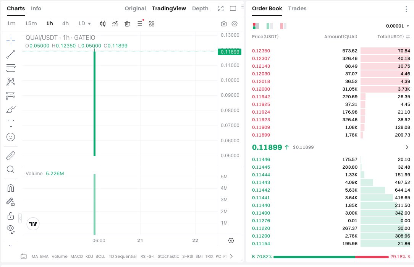The height and width of the screenshot is (267, 414).
Task: Open the Order Book three-dot menu
Action: point(406,9)
